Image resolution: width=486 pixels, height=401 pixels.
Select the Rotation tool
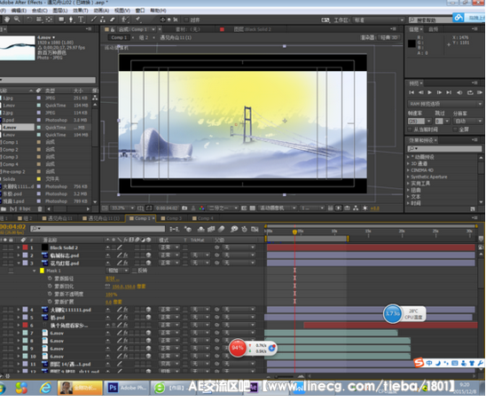29,20
